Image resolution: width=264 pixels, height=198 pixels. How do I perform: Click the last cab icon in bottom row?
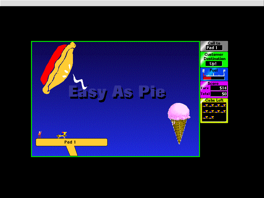point(211,117)
